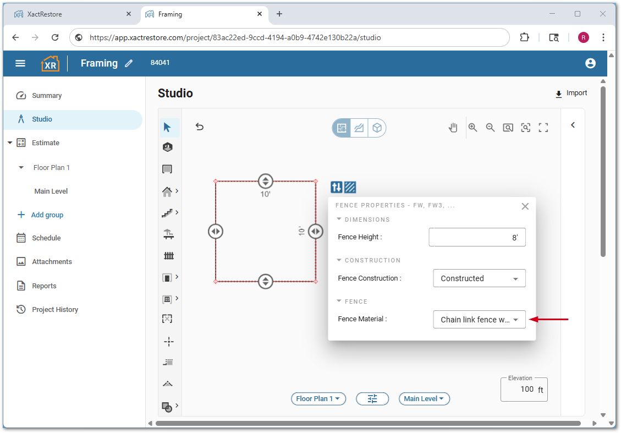Image resolution: width=621 pixels, height=433 pixels.
Task: Enter fullscreen canvas view
Action: click(543, 128)
